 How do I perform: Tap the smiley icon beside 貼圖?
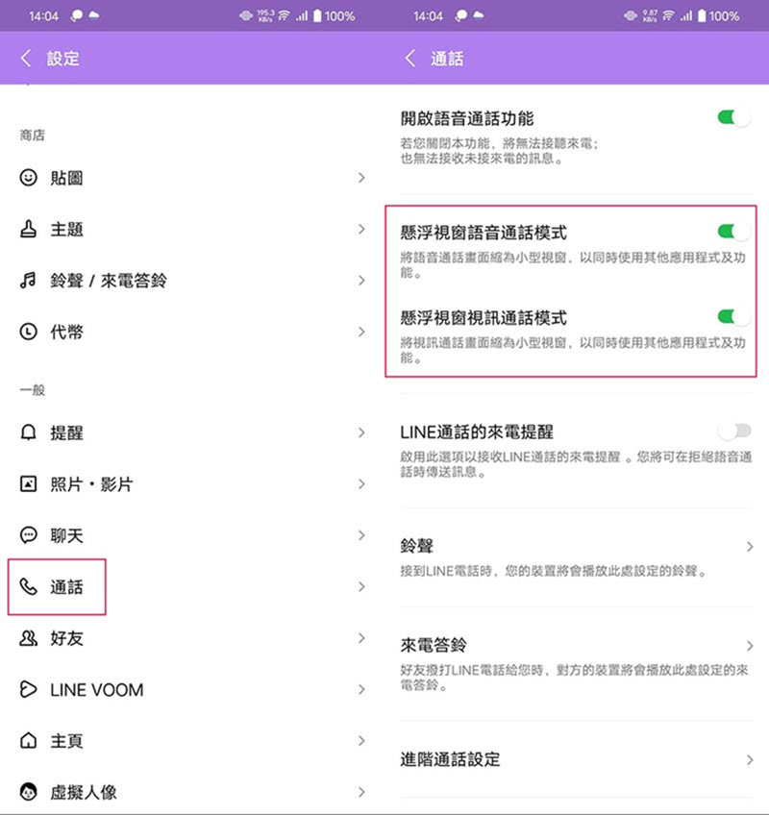click(x=28, y=178)
